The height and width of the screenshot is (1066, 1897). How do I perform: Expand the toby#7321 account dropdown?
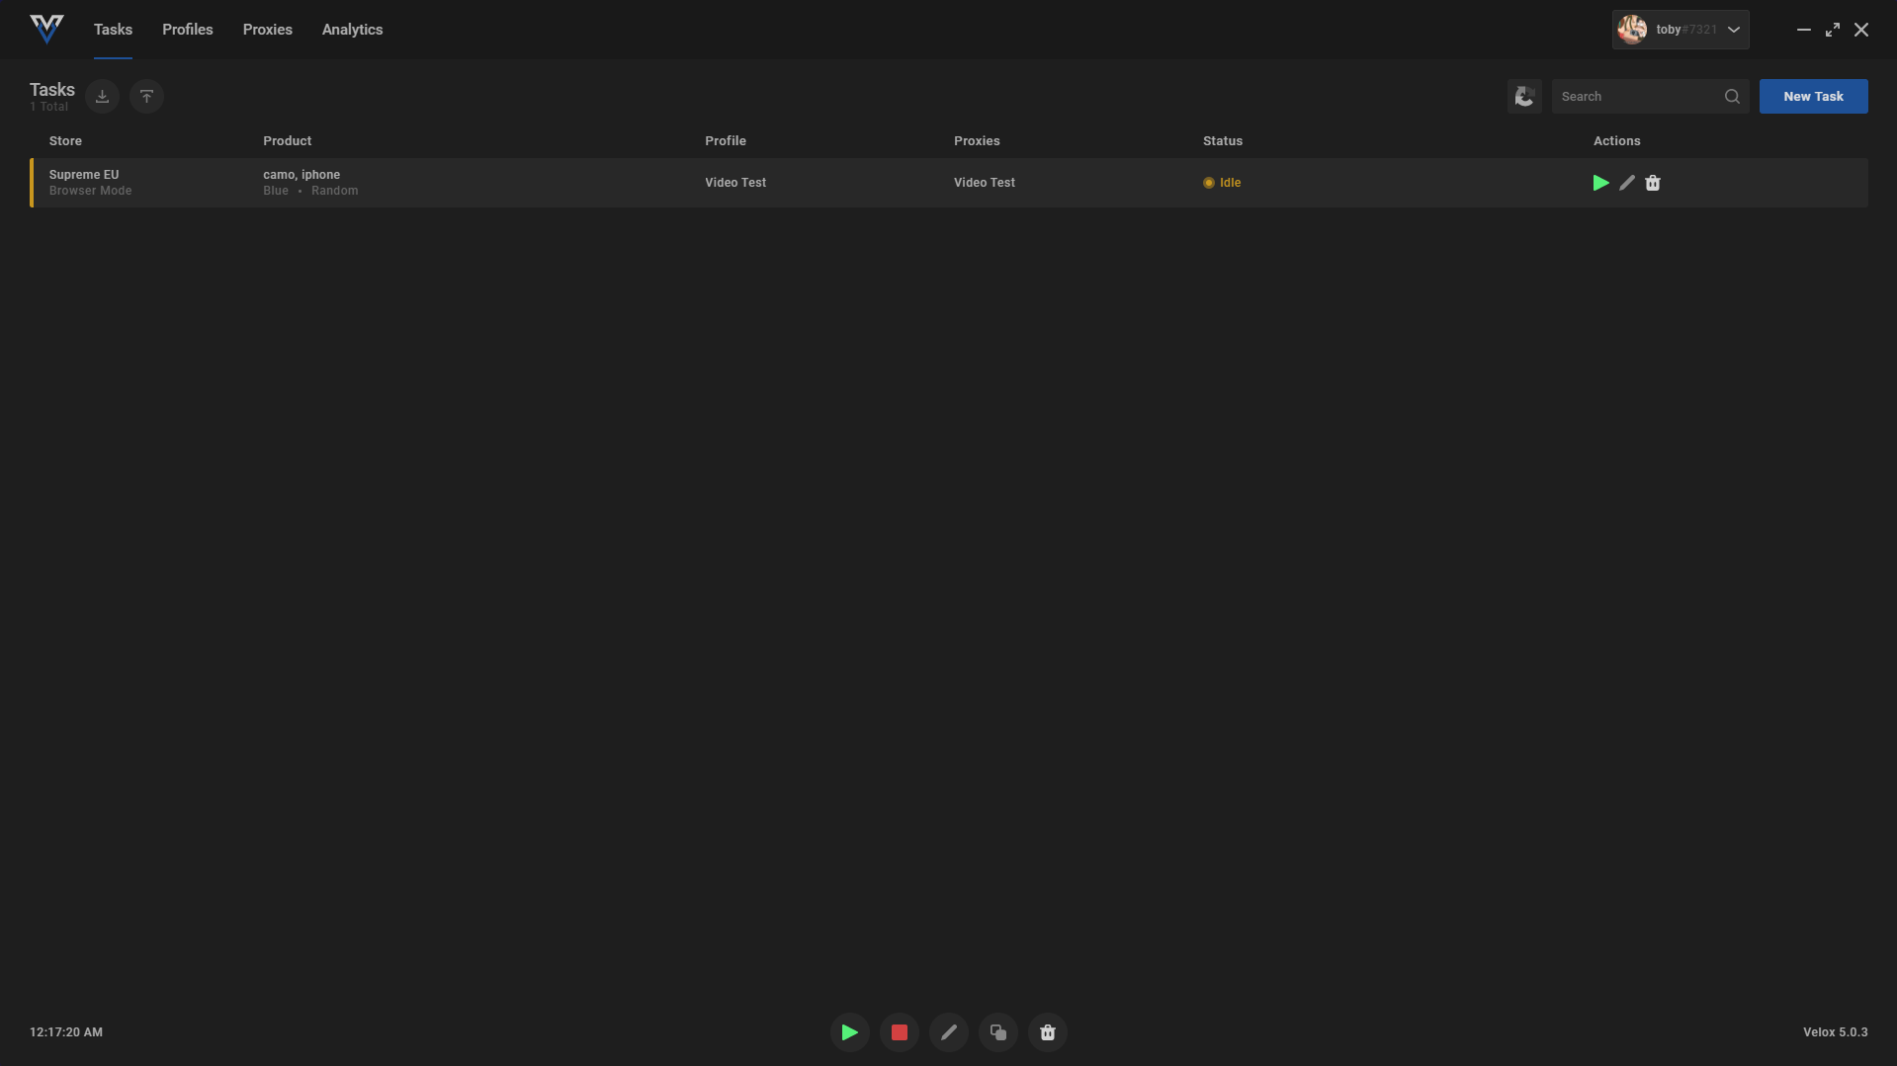point(1733,30)
